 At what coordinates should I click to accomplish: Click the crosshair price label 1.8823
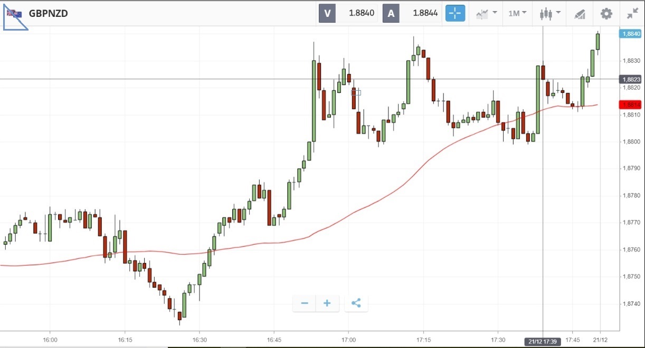point(631,80)
